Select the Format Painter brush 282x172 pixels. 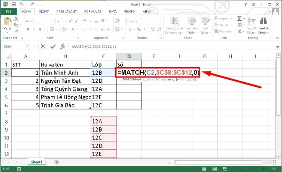(16, 31)
